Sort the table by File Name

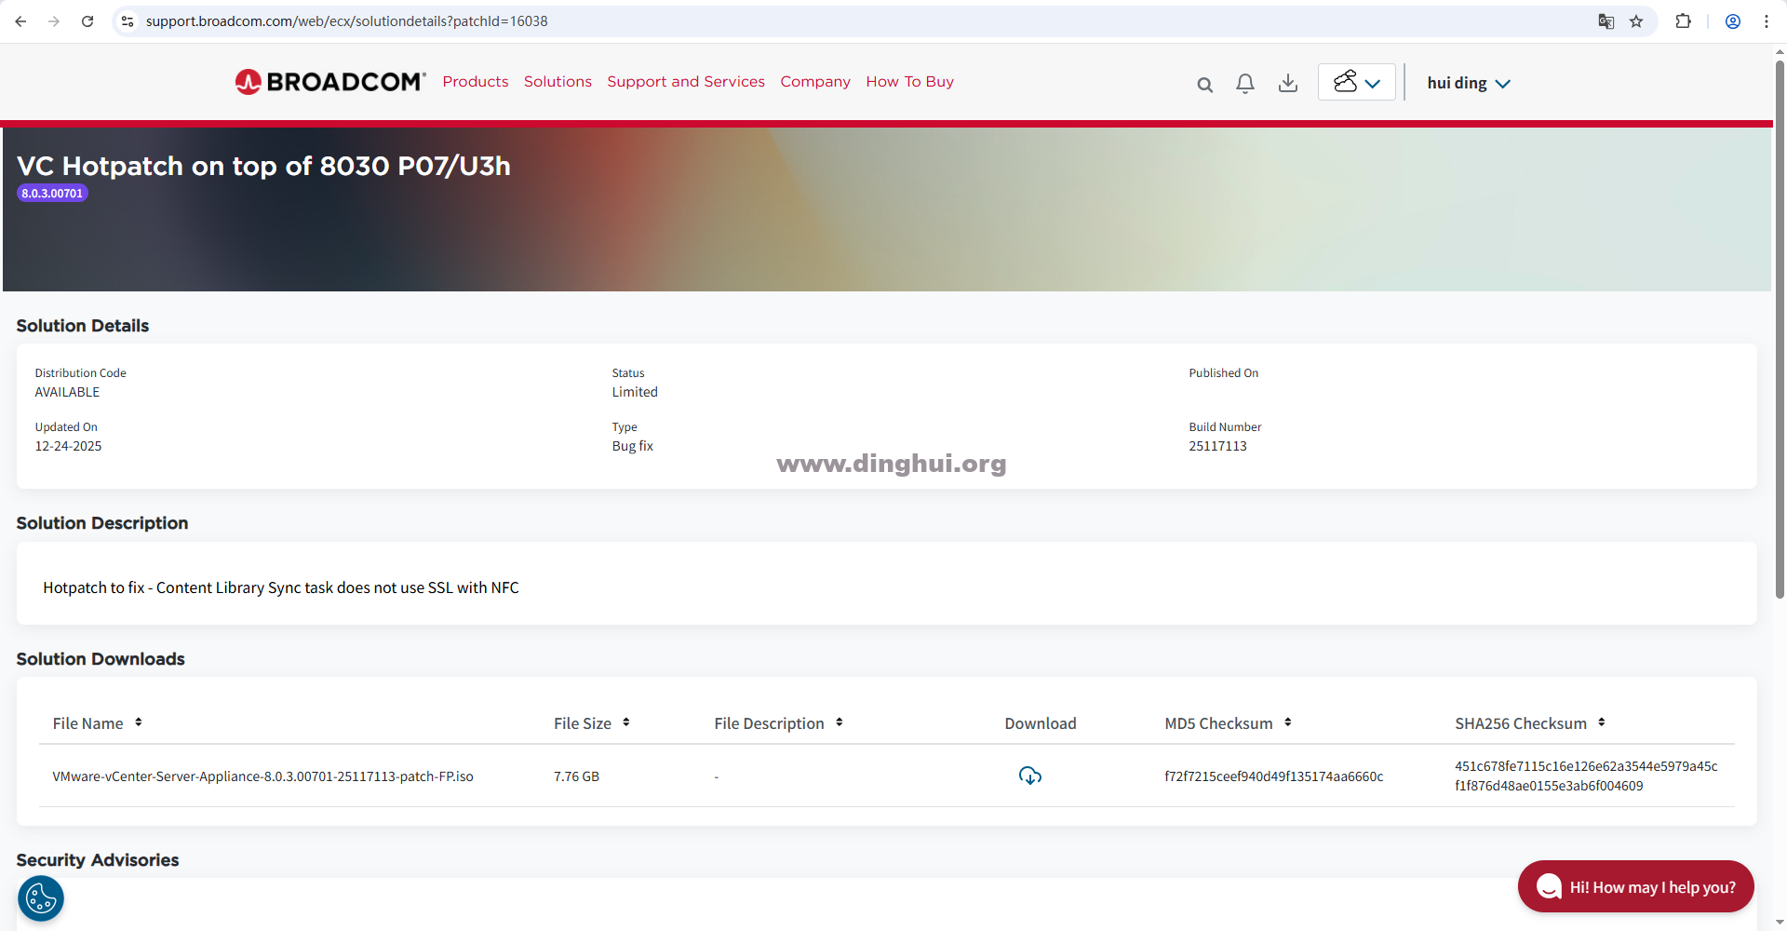(x=139, y=722)
